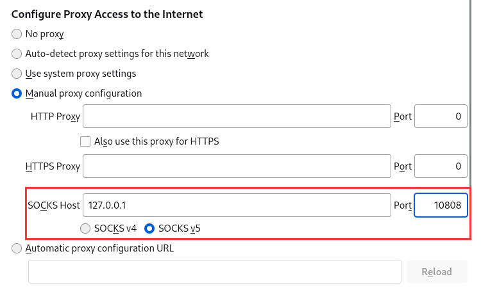Click the SOCKS Host label
The height and width of the screenshot is (288, 481).
pyautogui.click(x=54, y=205)
